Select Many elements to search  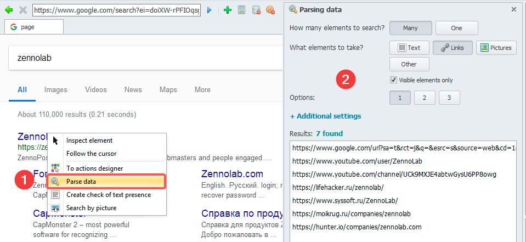[x=410, y=28]
